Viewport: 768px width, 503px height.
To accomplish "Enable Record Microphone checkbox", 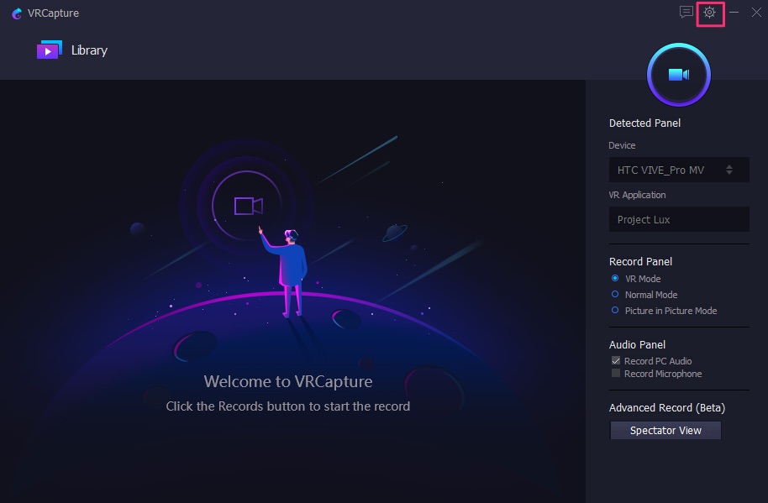I will coord(616,374).
